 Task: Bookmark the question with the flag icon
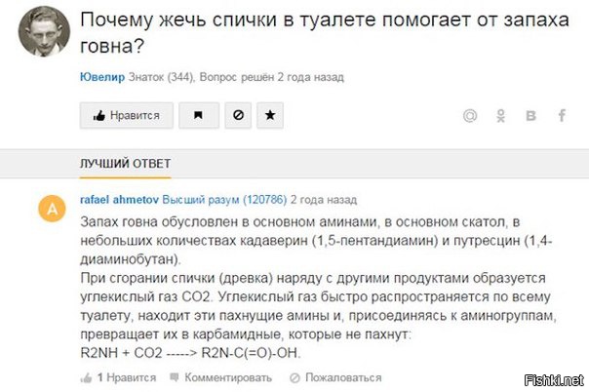tap(199, 115)
